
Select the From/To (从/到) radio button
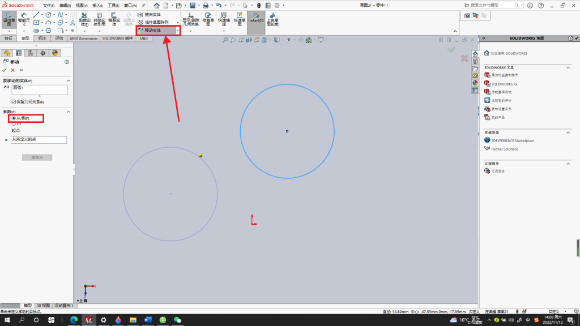click(14, 118)
